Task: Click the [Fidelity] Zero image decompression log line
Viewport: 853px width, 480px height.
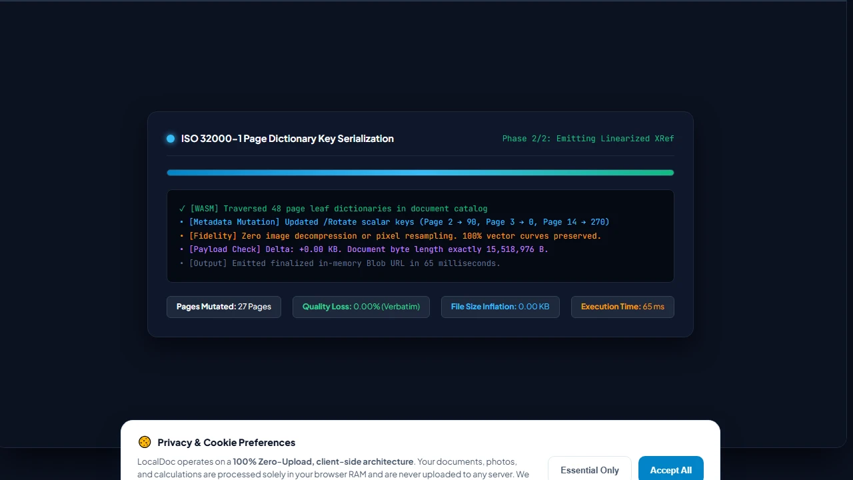Action: [391, 236]
